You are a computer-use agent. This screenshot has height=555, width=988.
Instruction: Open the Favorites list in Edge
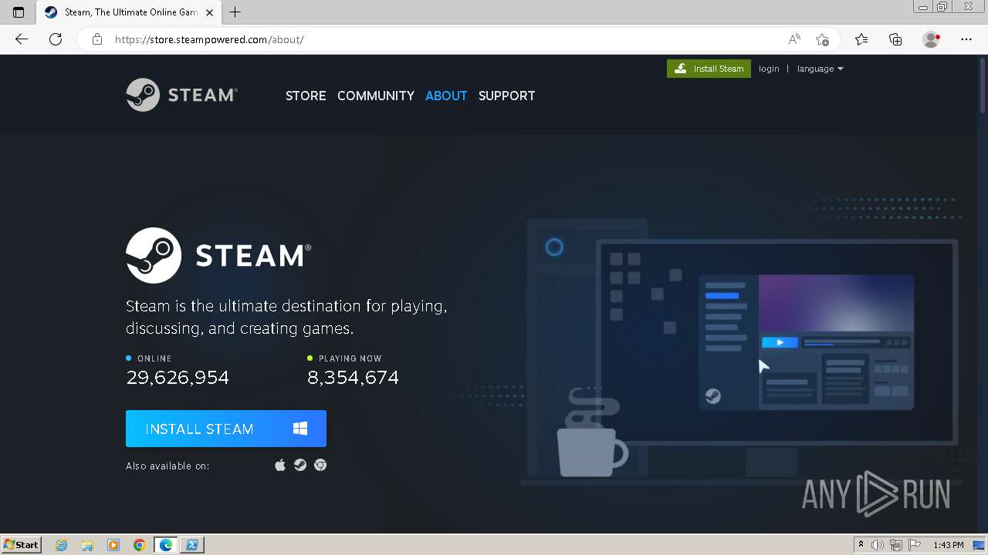[x=861, y=39]
